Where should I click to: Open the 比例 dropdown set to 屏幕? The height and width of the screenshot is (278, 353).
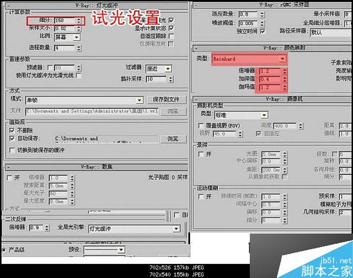click(67, 37)
